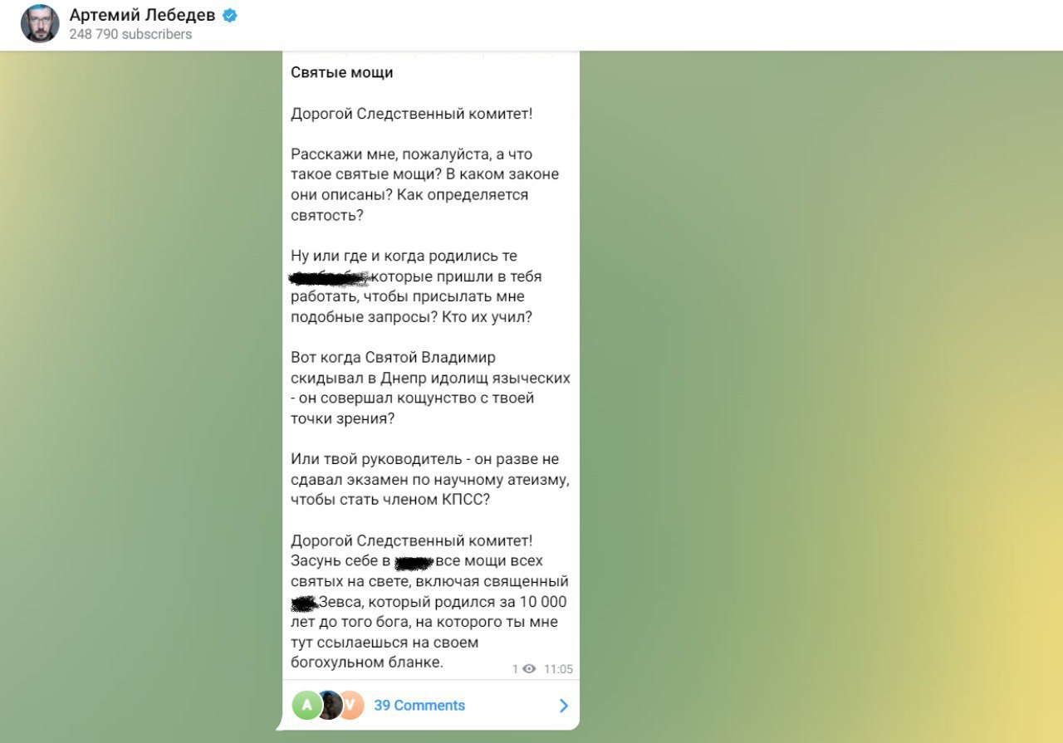Click the first Дорогой Следственный комитет line
Screen dimensions: 1063x743
pos(412,114)
